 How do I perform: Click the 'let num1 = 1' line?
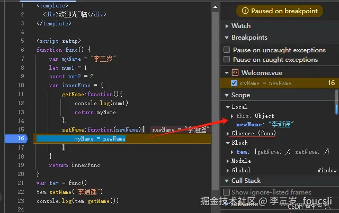[x=68, y=68]
